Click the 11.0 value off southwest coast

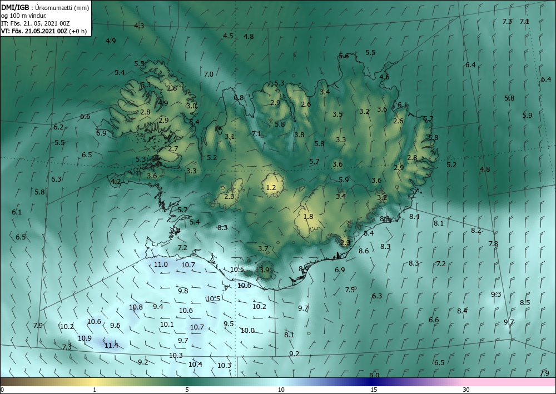tap(161, 265)
